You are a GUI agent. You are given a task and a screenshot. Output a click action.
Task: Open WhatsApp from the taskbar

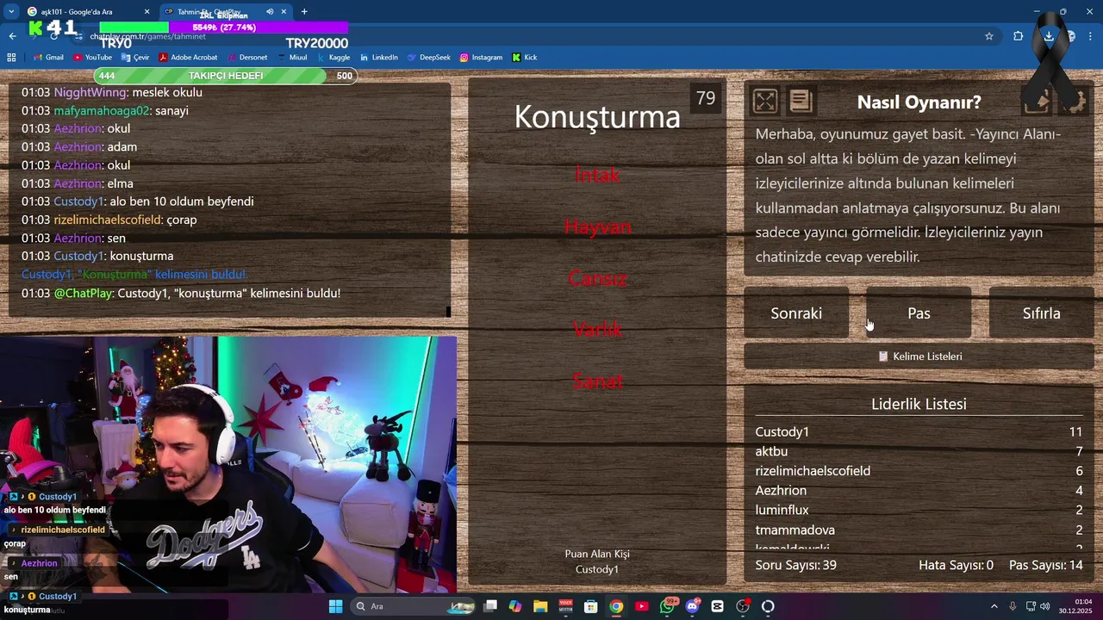click(668, 606)
